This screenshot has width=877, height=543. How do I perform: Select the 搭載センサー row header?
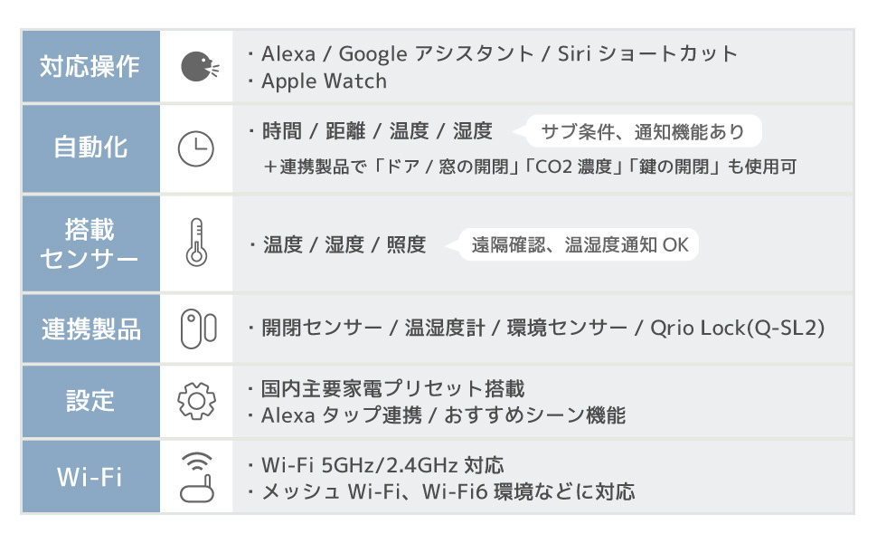[x=90, y=243]
